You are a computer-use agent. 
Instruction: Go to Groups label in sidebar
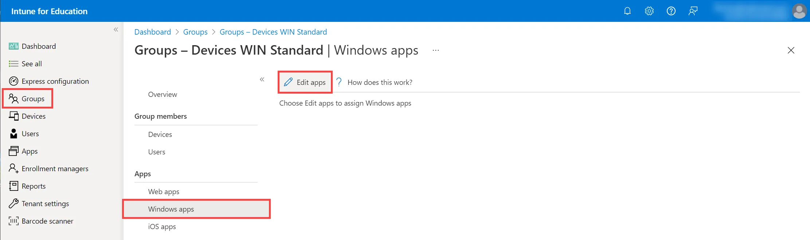coord(33,99)
